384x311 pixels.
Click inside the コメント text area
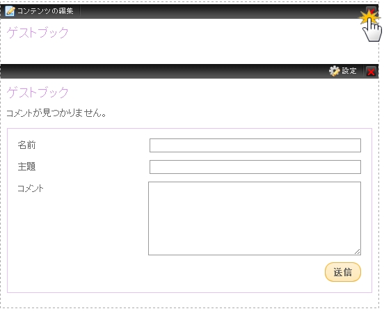click(x=255, y=218)
